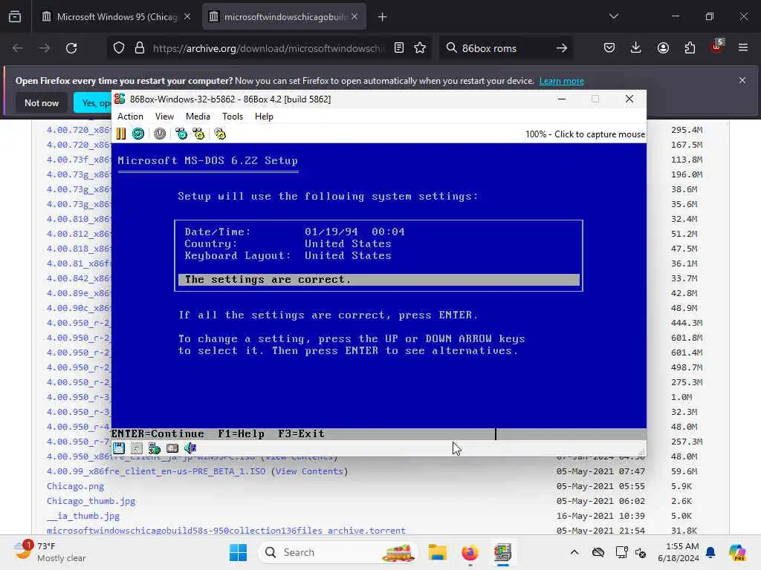
Task: Click the 4.00.842_x86 file link
Action: (79, 278)
